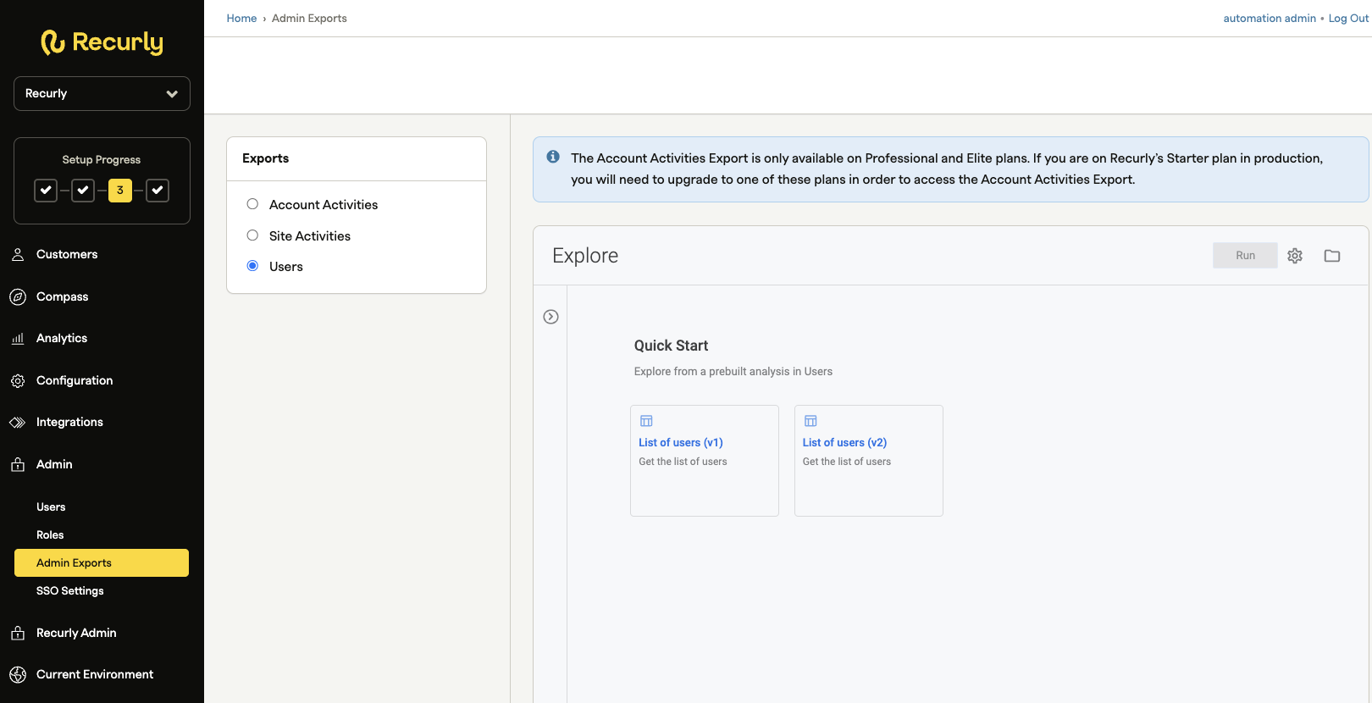The width and height of the screenshot is (1372, 703).
Task: Click the Quick Start heading
Action: pos(671,346)
